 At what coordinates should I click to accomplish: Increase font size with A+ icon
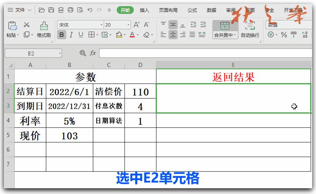pyautogui.click(x=137, y=25)
